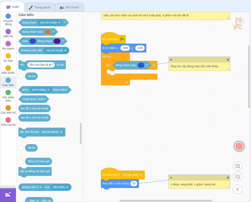Zoom out the script workspace
The height and width of the screenshot is (202, 251).
point(237,177)
